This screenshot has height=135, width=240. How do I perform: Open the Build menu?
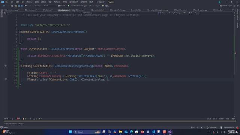(x=37, y=2)
